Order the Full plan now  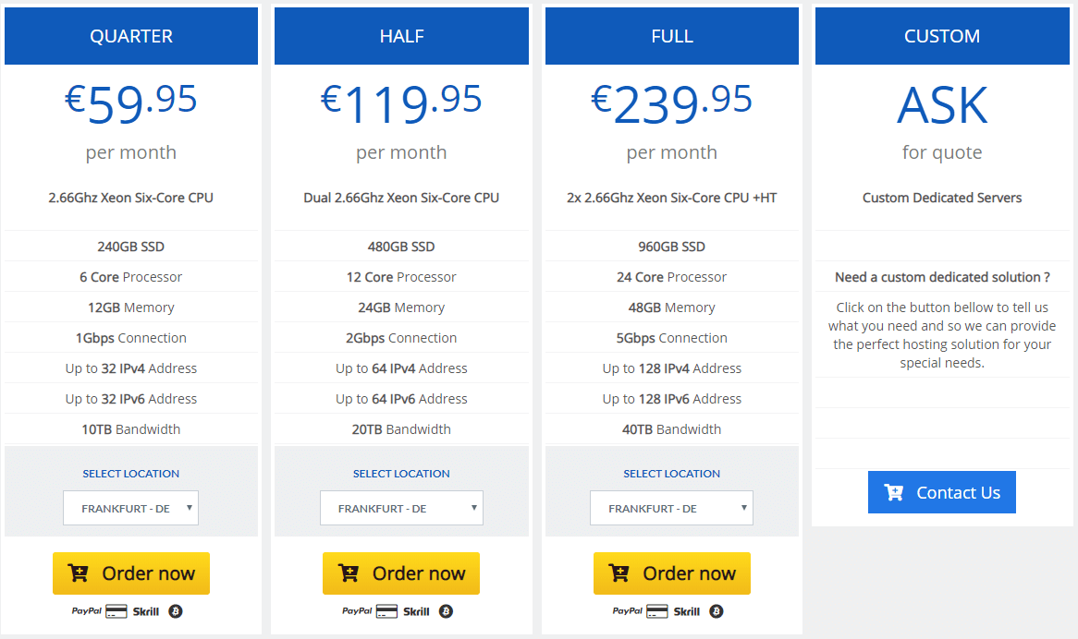click(672, 573)
